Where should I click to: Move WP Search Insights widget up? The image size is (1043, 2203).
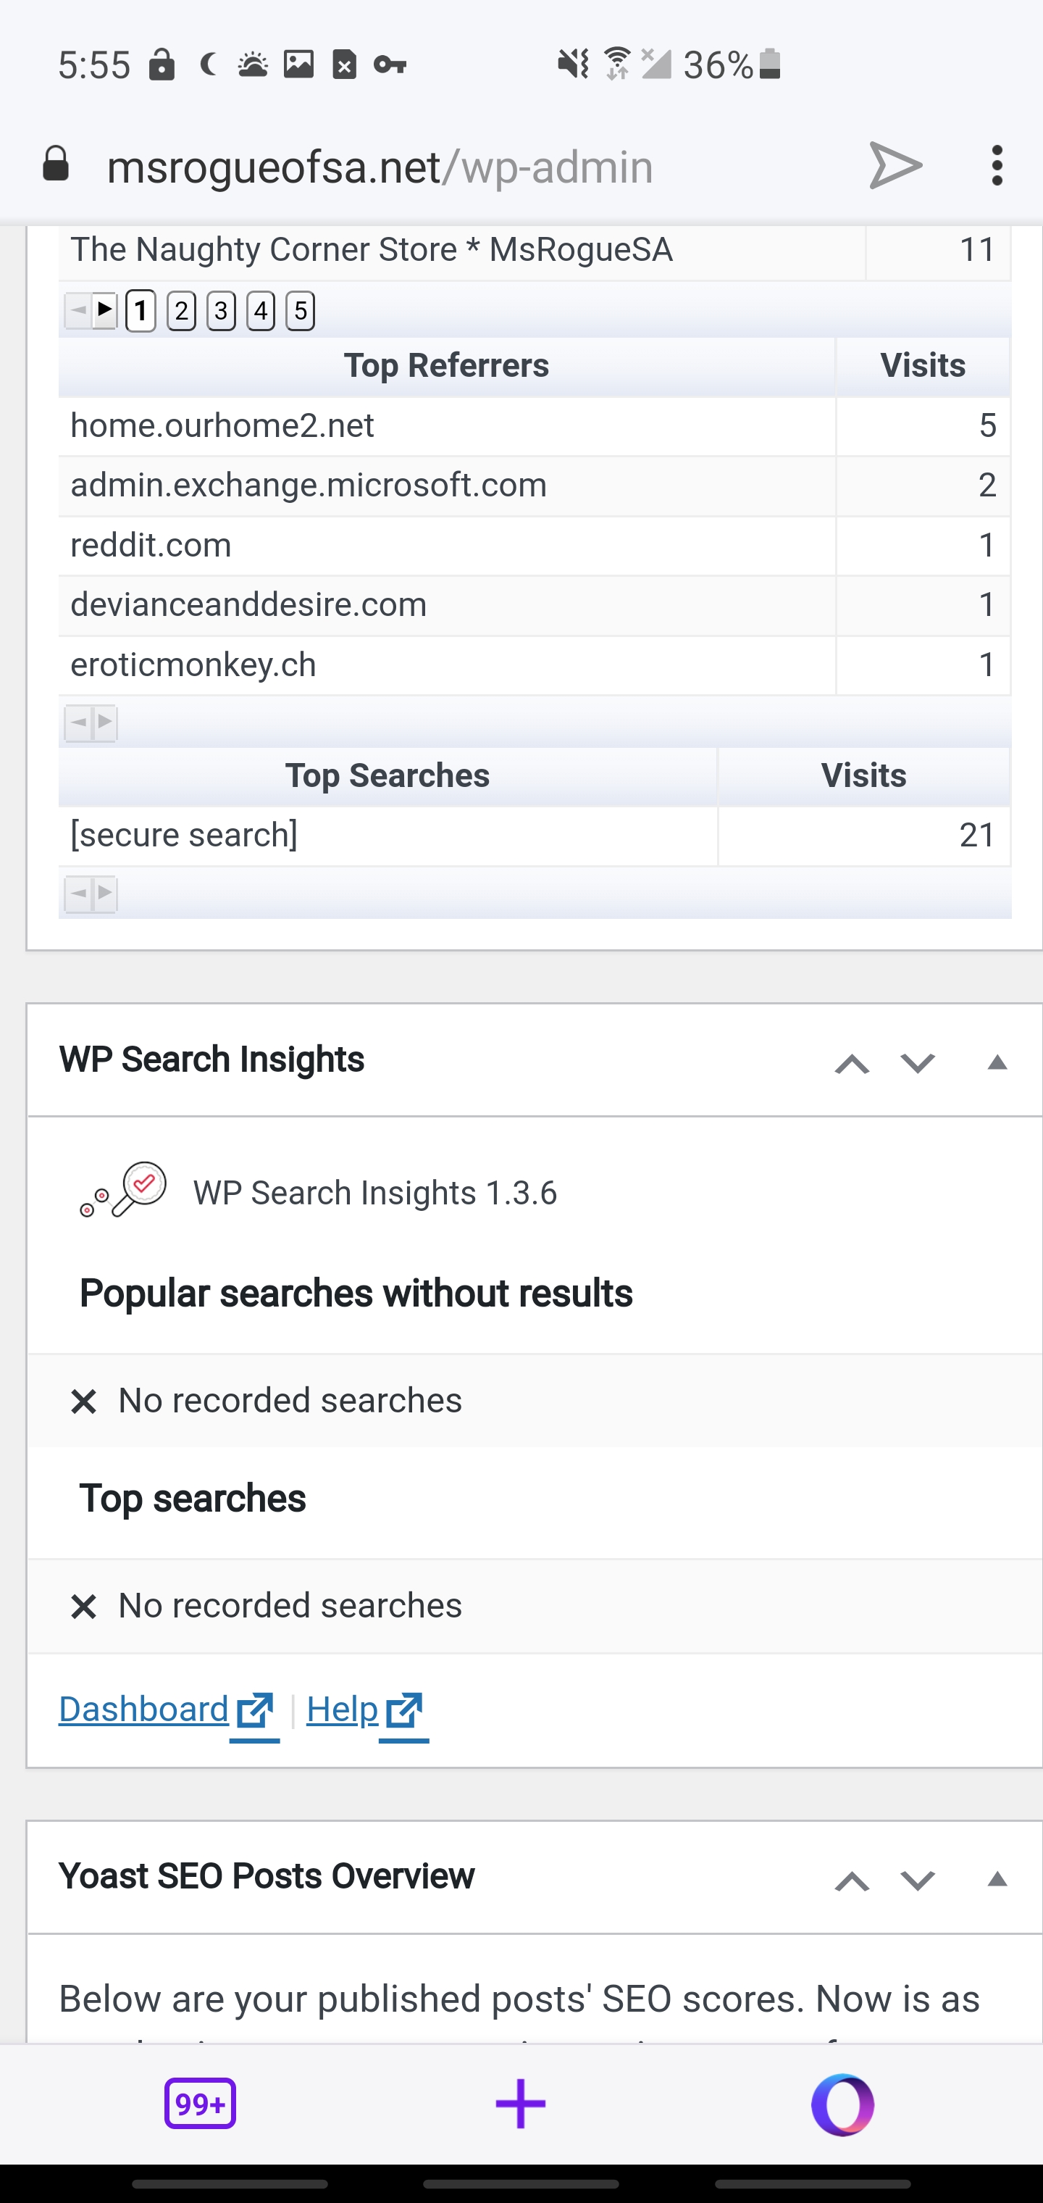click(852, 1063)
